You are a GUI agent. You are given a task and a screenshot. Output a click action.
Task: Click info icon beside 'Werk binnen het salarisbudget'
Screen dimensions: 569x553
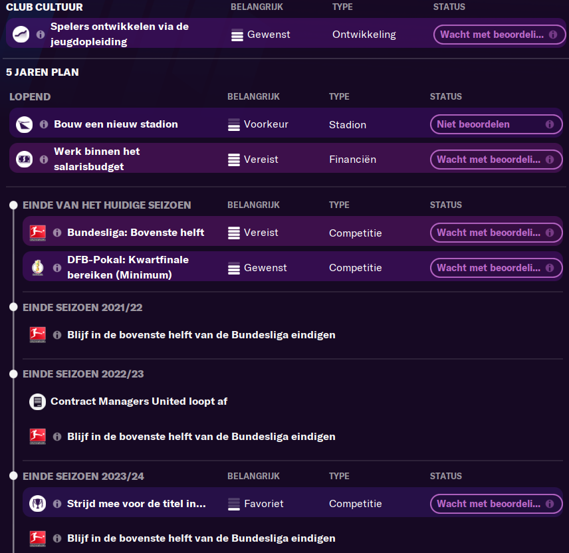44,160
